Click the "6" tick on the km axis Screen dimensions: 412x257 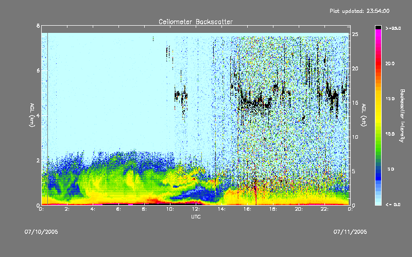[38, 70]
